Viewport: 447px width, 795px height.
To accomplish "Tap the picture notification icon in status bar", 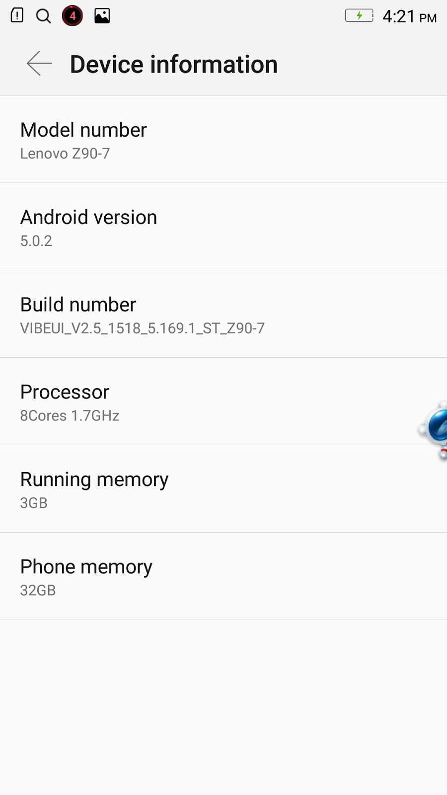I will coord(102,16).
